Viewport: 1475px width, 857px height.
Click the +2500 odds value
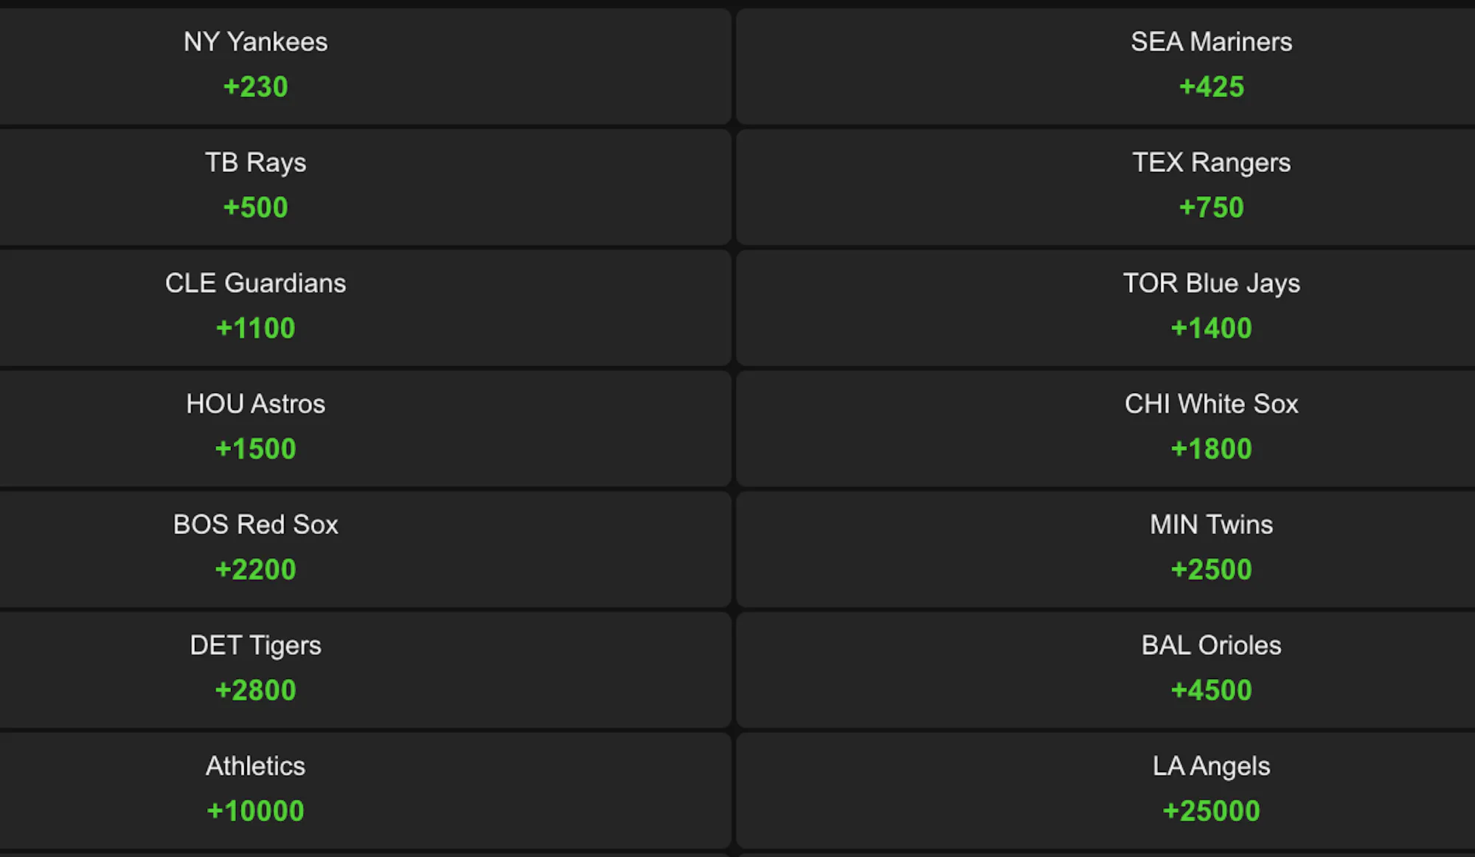pos(1211,569)
